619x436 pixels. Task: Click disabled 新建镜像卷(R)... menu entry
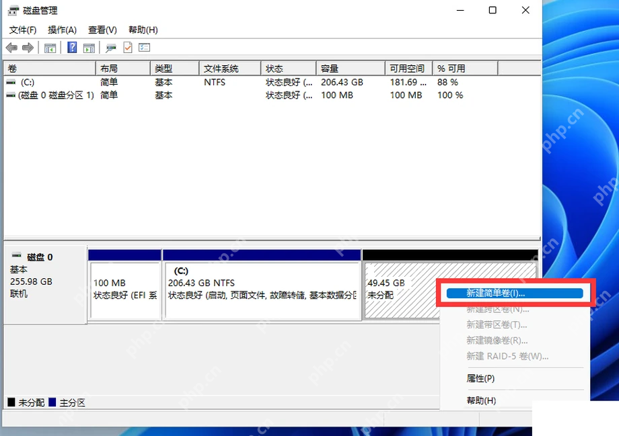tap(497, 340)
